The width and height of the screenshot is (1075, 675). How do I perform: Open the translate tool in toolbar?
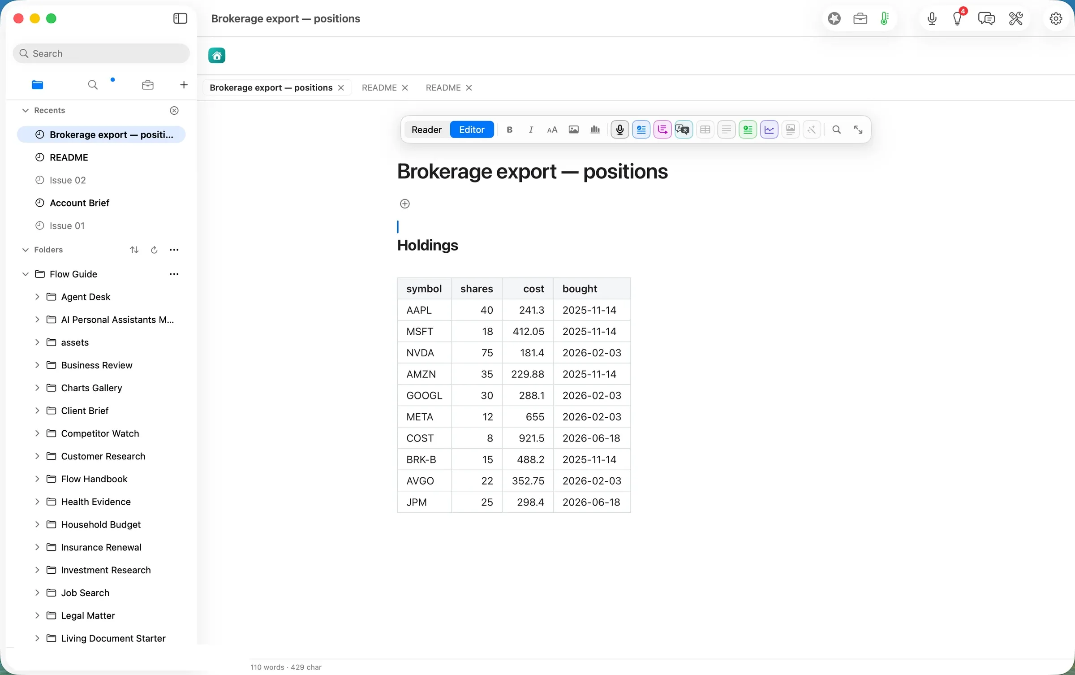tap(684, 130)
